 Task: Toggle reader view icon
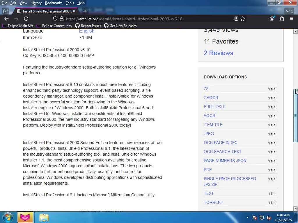pyautogui.click(x=236, y=19)
